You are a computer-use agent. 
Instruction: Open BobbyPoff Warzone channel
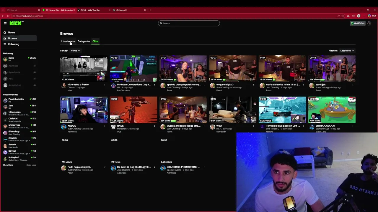tap(19, 159)
